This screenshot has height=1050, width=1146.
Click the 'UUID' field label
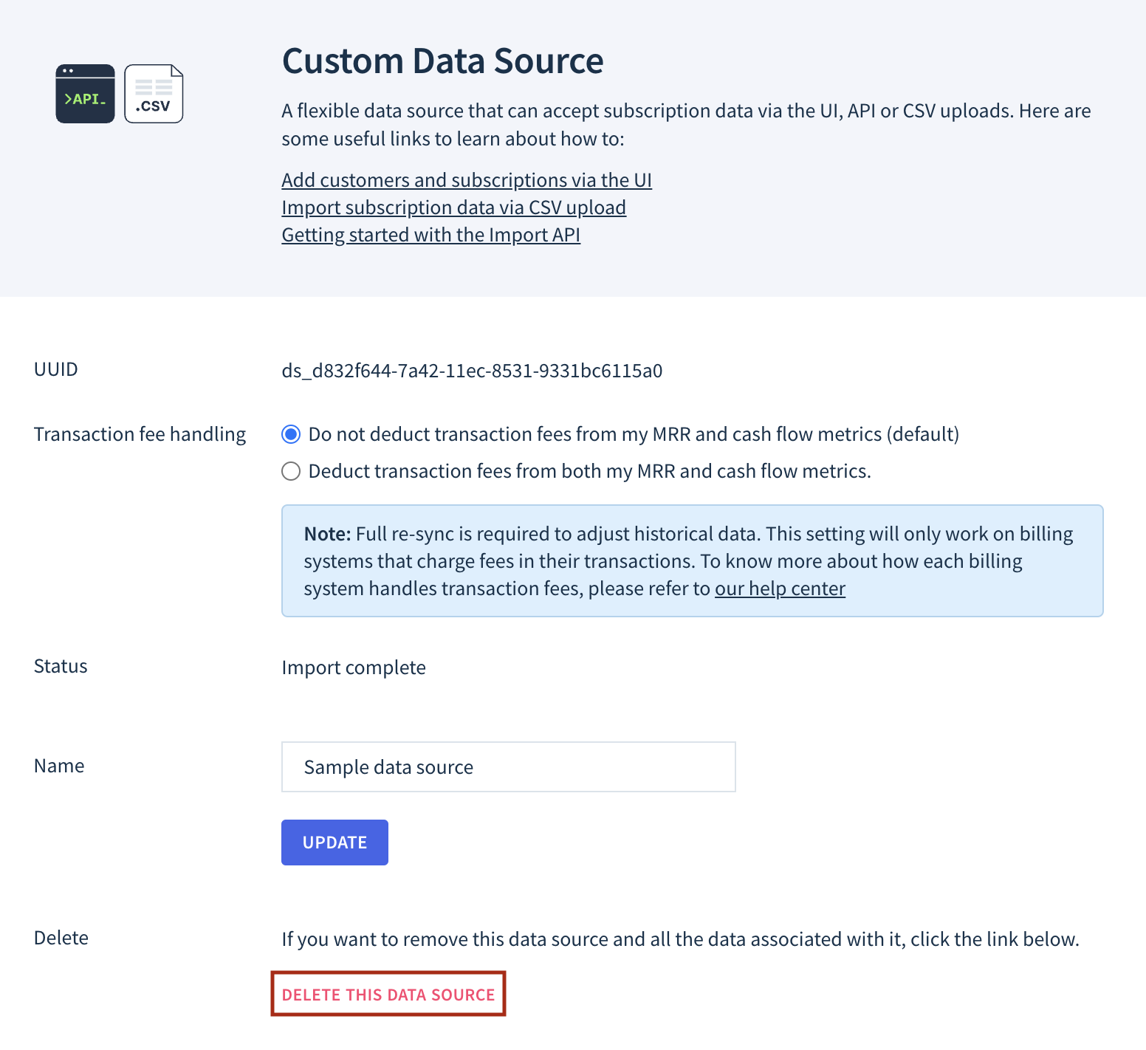click(x=56, y=369)
